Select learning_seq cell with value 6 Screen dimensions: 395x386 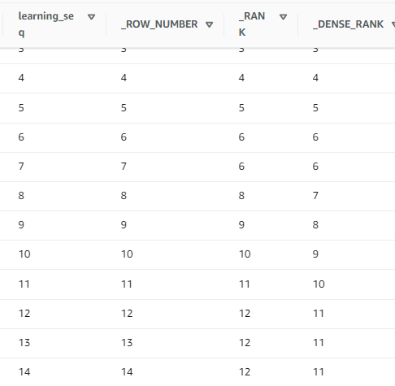(x=21, y=137)
